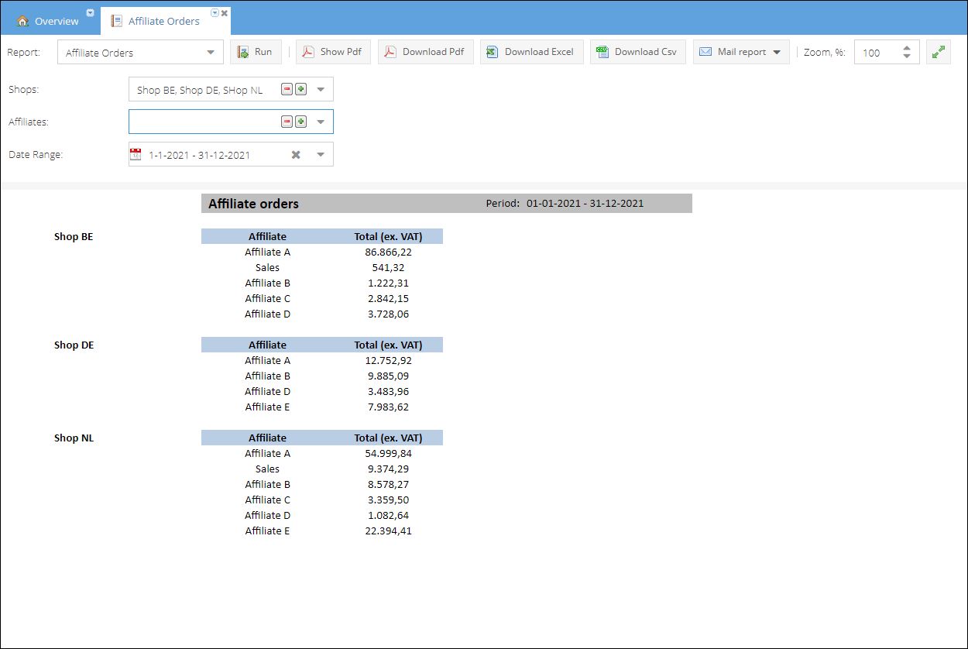Viewport: 968px width, 649px height.
Task: Click the value 22.394,41
Action: coord(388,531)
